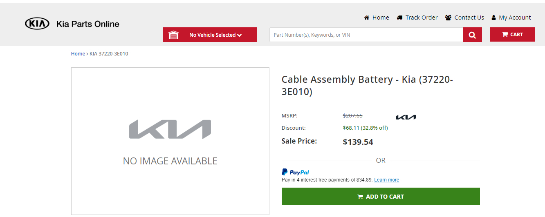
Task: Click the PayPal logo
Action: click(295, 172)
